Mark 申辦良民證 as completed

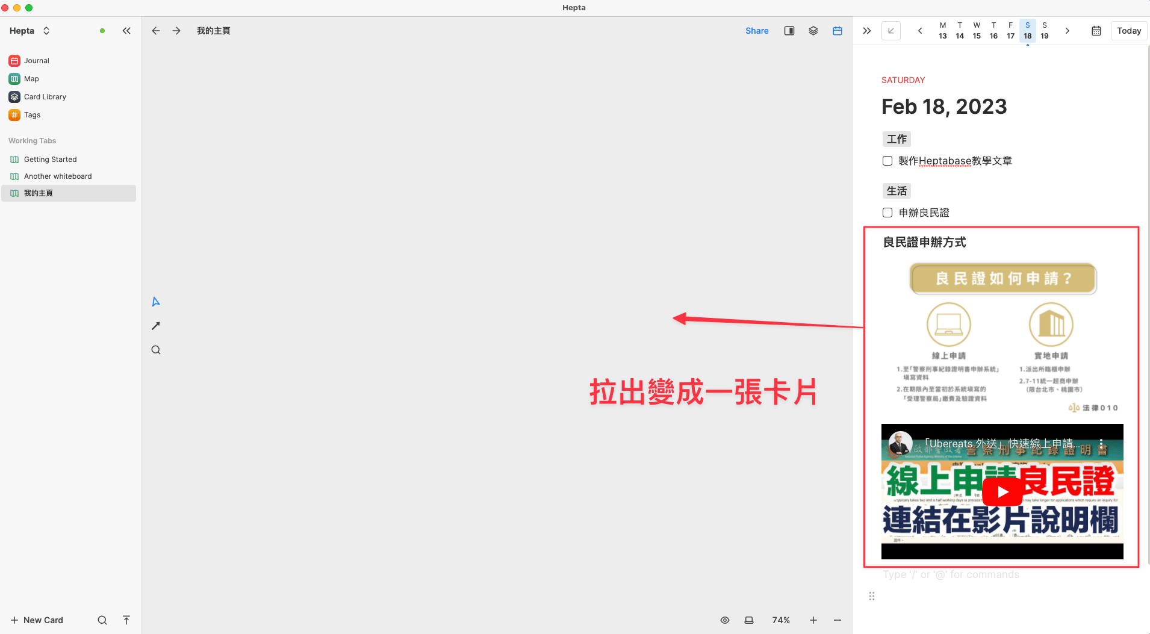[x=887, y=212]
